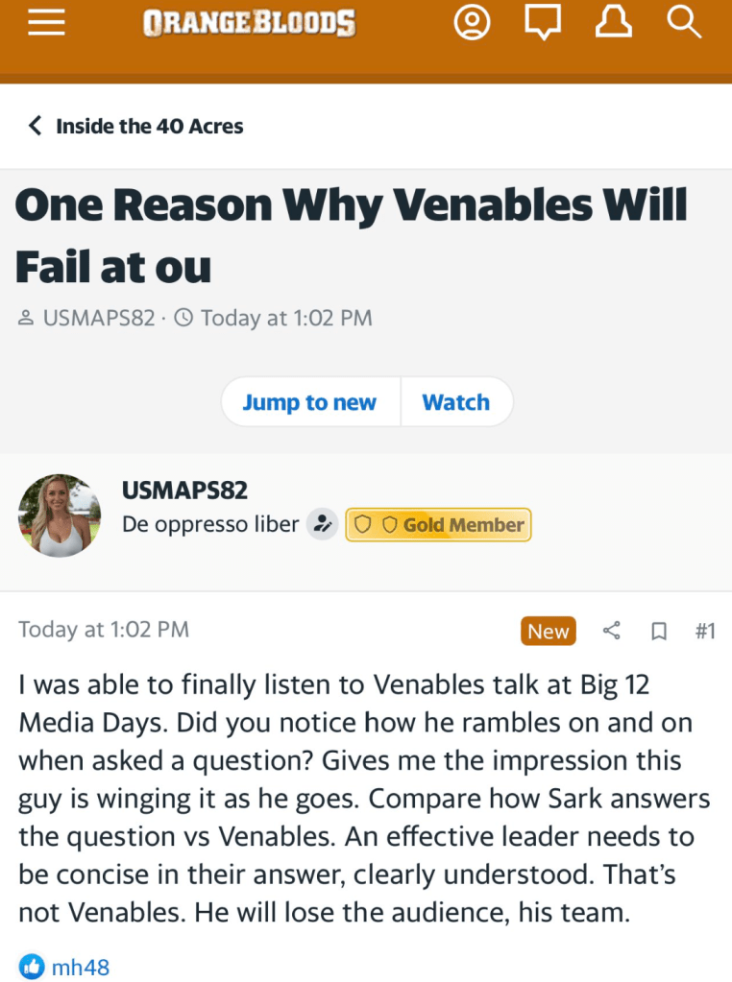This screenshot has width=732, height=982.
Task: Click the Gold Member badge
Action: (x=438, y=525)
